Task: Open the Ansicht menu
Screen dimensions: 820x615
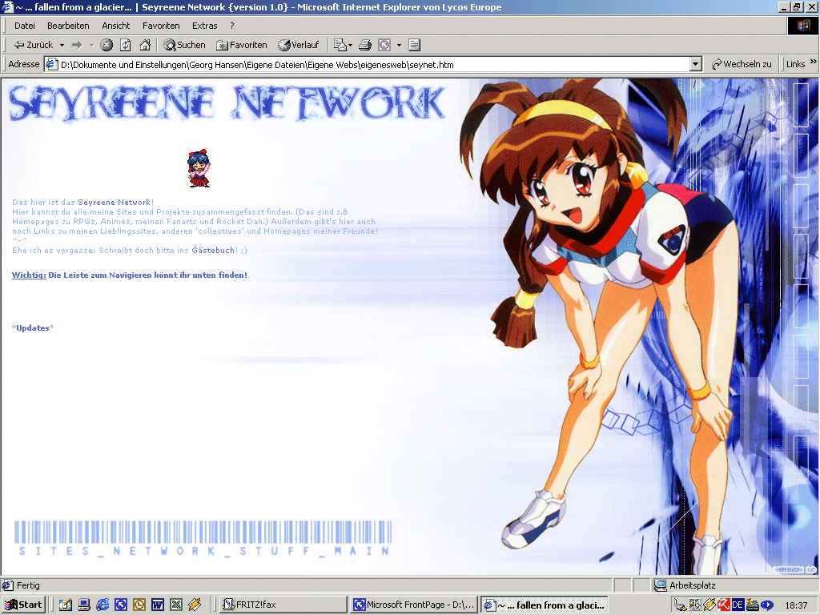Action: point(115,26)
